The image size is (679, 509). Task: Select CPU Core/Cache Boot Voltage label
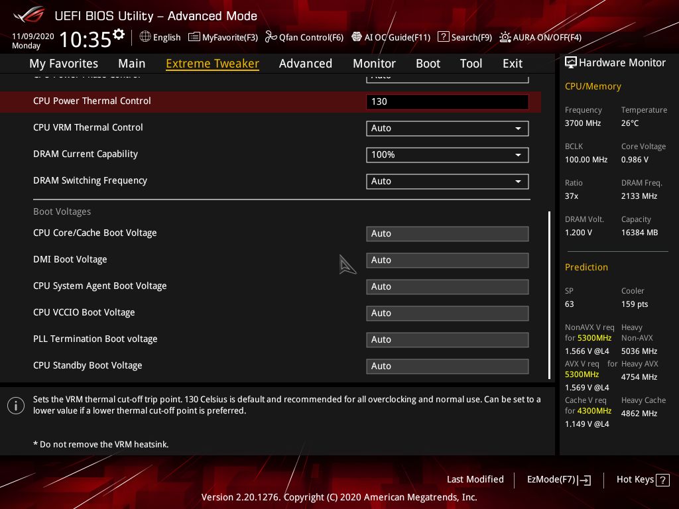(95, 233)
